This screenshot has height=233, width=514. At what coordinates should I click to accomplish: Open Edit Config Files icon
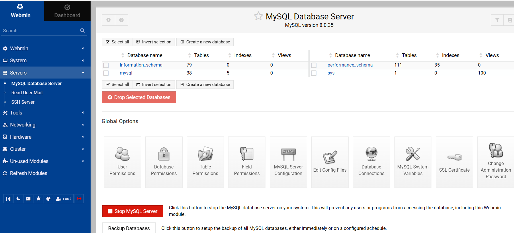point(330,162)
